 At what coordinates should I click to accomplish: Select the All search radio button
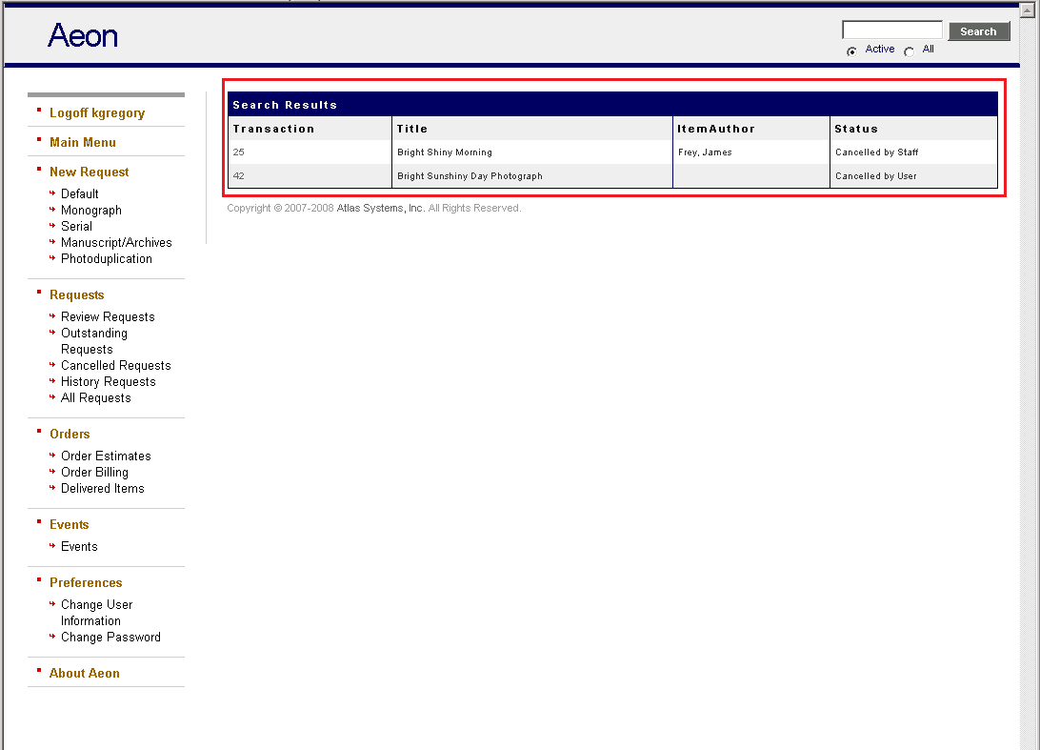(x=910, y=51)
